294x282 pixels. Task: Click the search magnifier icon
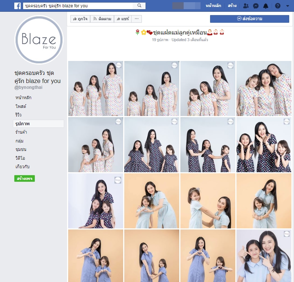[139, 6]
